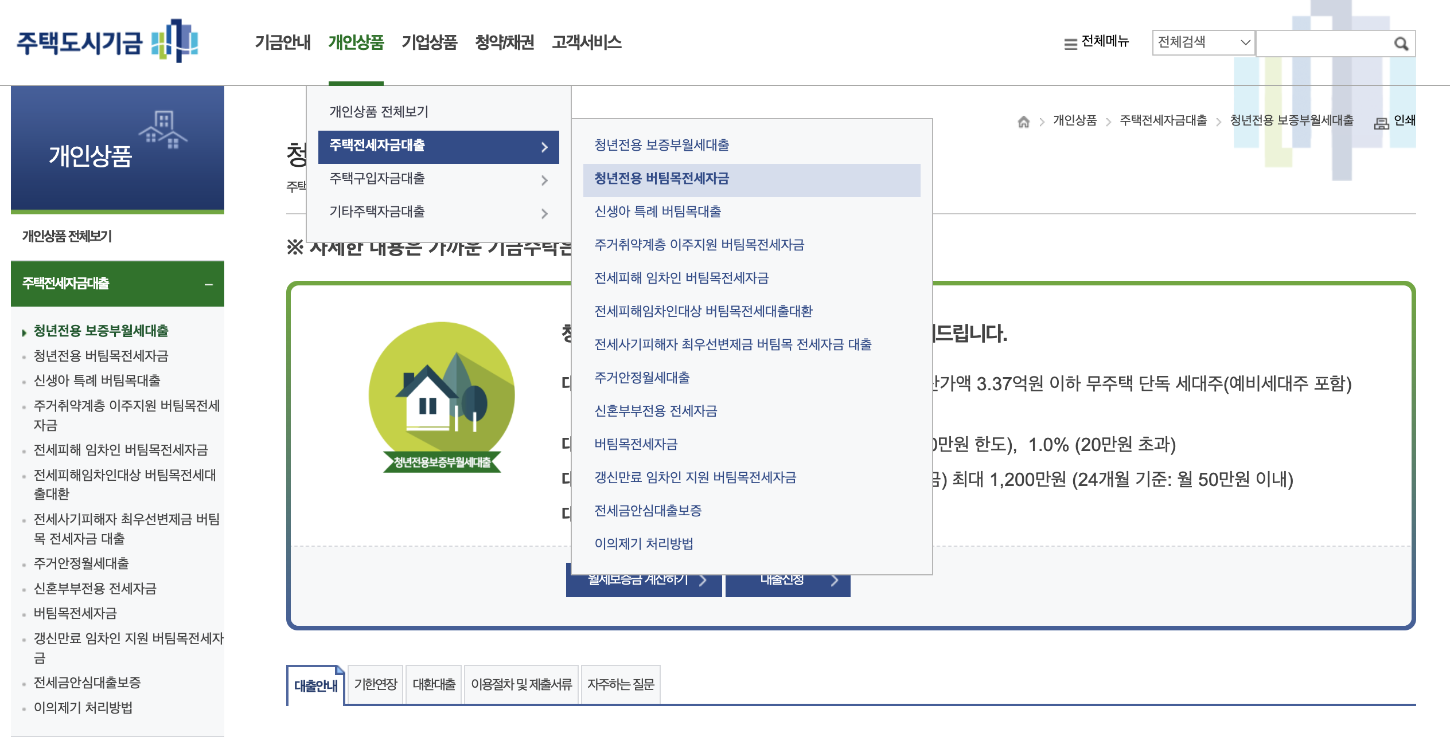Switch to 자주하는 질문 tab
1450x737 pixels.
tap(620, 684)
